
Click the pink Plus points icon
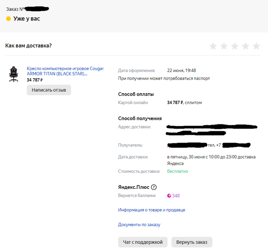169,196
